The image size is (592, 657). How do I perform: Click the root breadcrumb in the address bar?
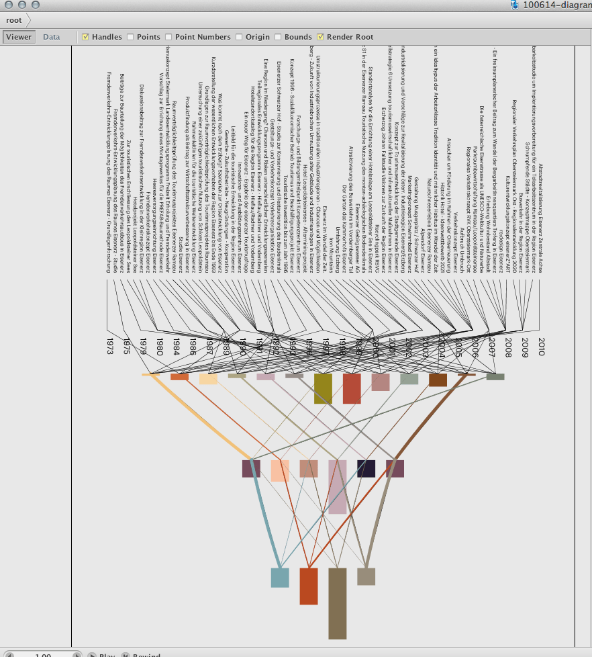(x=14, y=20)
